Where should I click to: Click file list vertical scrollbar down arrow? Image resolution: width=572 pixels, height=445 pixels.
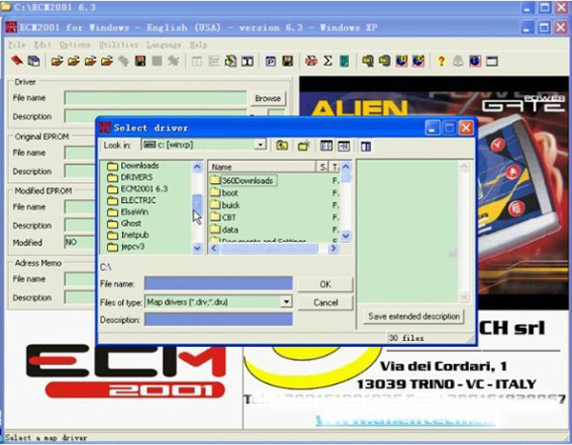346,236
